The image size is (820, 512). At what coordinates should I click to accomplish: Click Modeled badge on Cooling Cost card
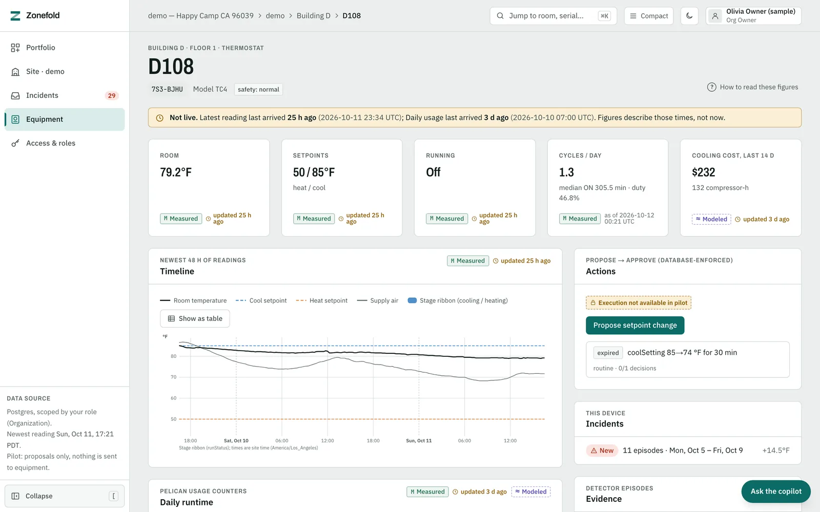tap(711, 219)
